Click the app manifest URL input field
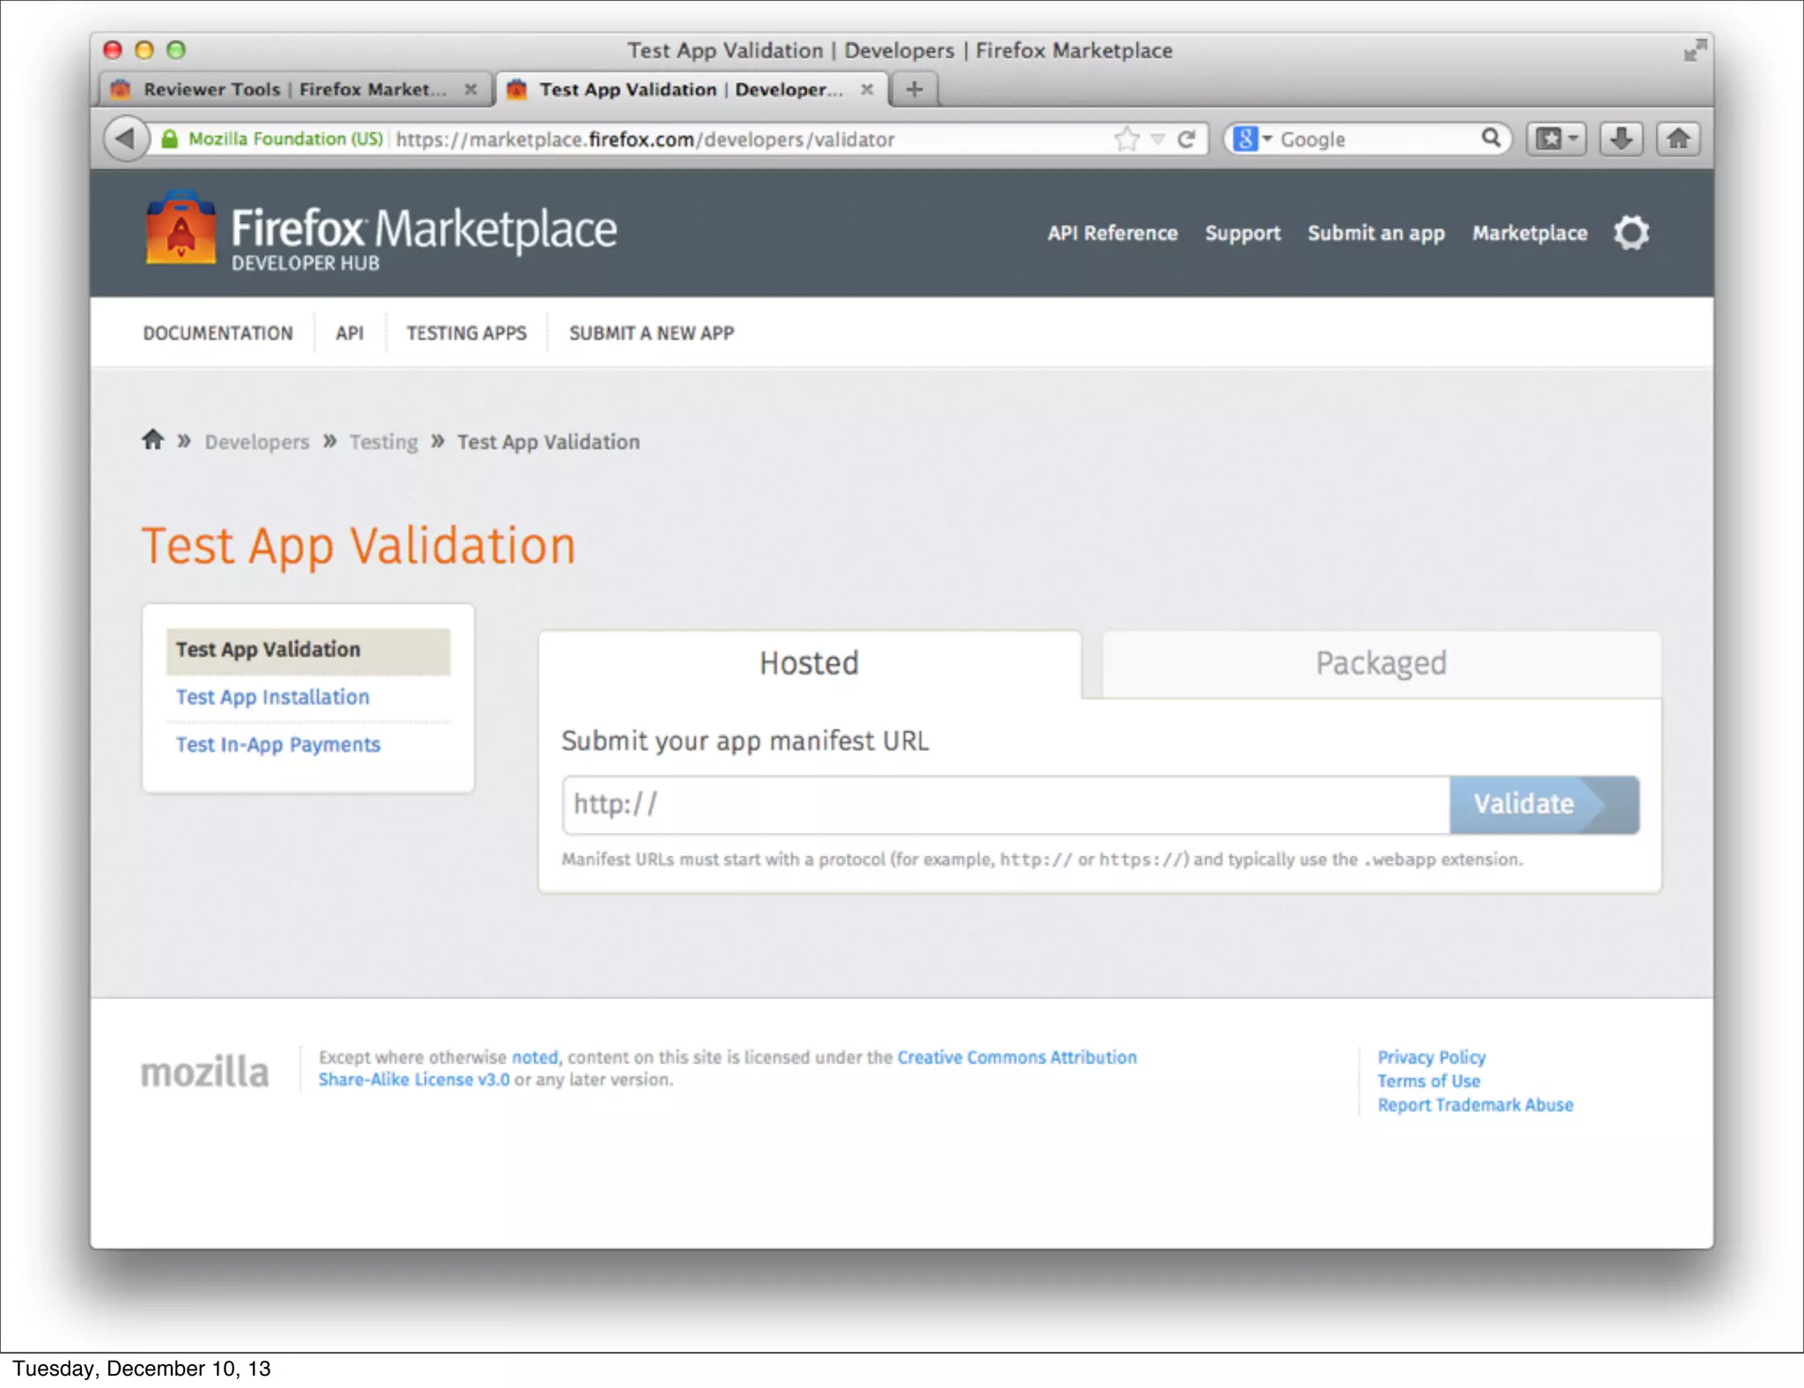Screen dimensions: 1804x1388 click(x=1004, y=804)
